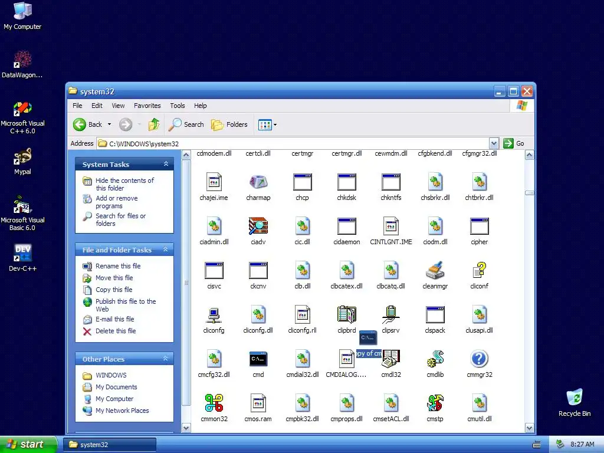Click Rename this file link
This screenshot has height=453, width=604.
118,266
